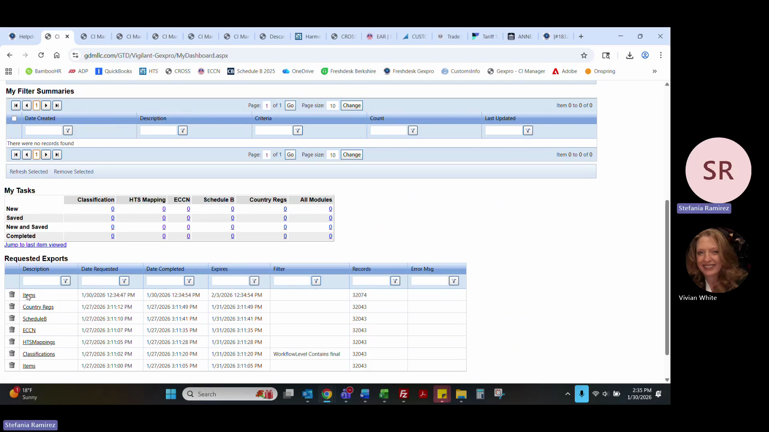Go to last page in top pager

(57, 106)
